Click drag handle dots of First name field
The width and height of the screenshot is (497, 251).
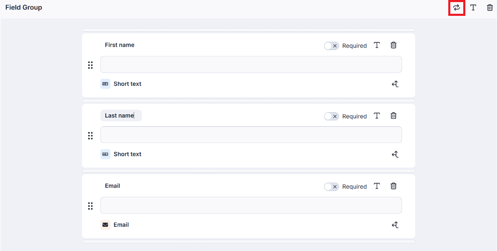[x=90, y=65]
